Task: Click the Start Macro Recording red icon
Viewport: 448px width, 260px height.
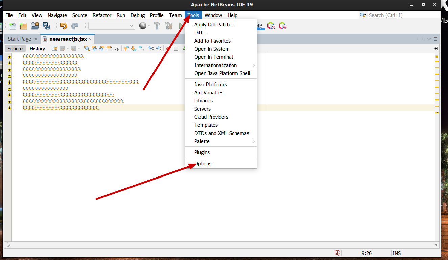Action: [x=168, y=49]
